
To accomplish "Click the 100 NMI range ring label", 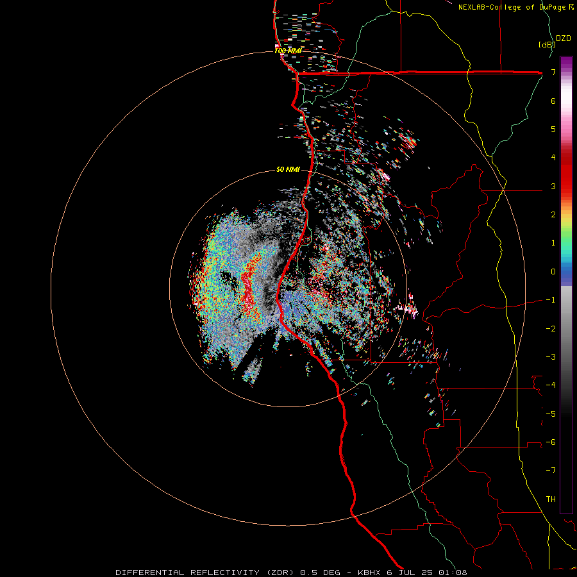I will [288, 51].
